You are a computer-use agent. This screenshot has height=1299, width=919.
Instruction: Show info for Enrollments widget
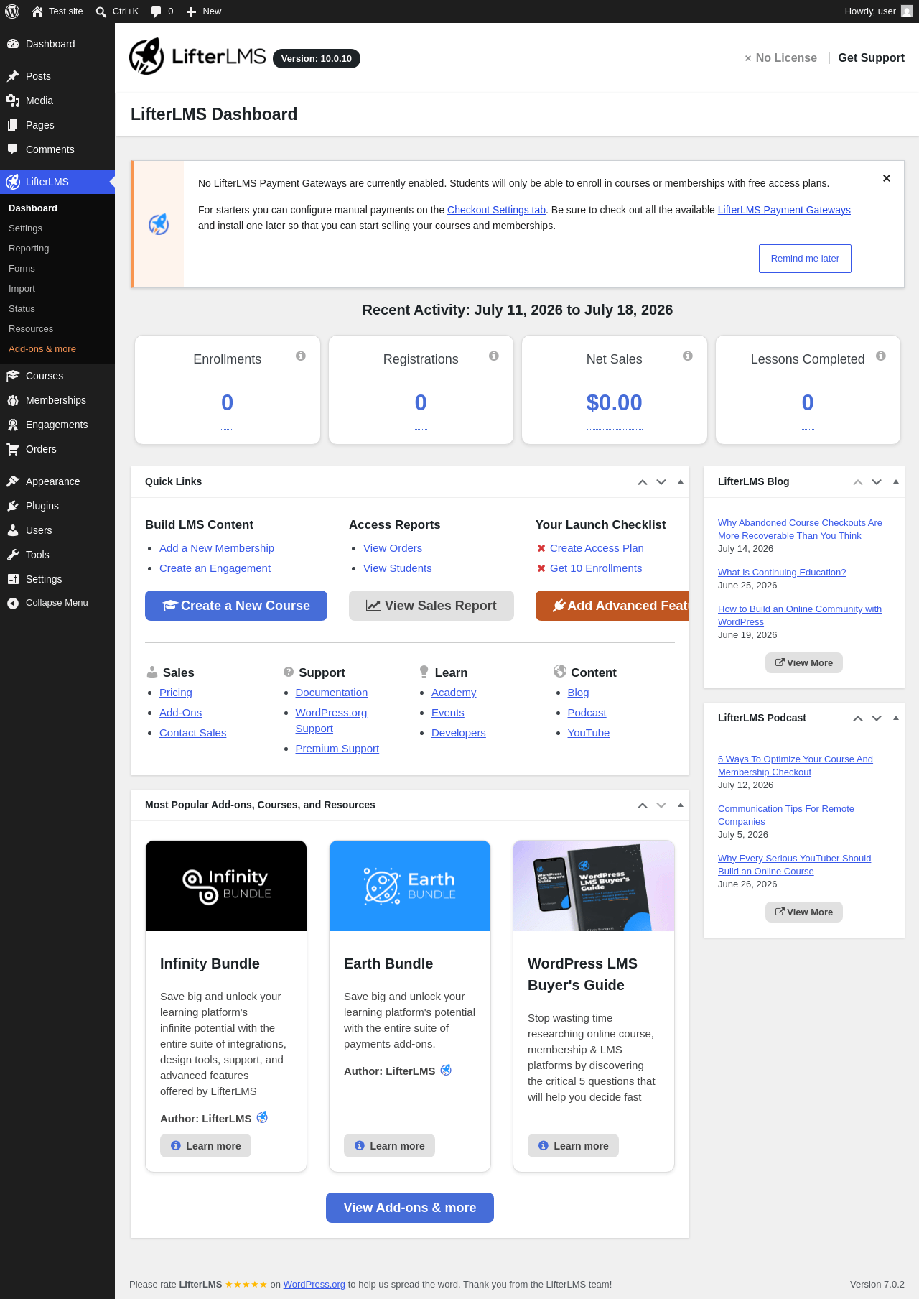click(x=301, y=356)
